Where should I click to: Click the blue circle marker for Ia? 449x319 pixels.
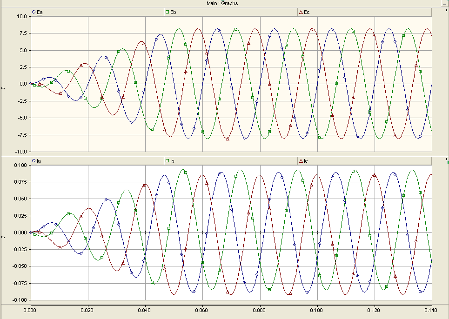(34, 161)
